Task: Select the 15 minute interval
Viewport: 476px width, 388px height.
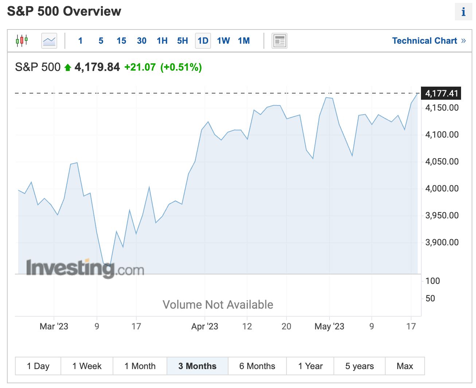Action: click(121, 41)
